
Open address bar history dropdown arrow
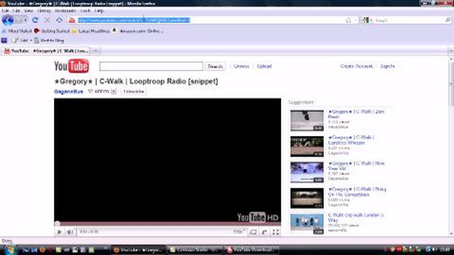(x=356, y=20)
